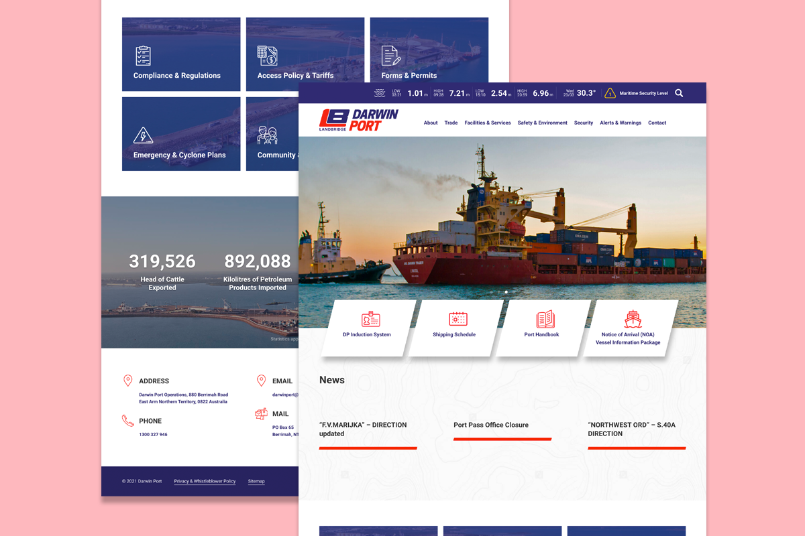Click the Darwin Port Landbridge logo
The width and height of the screenshot is (805, 536).
pos(359,121)
